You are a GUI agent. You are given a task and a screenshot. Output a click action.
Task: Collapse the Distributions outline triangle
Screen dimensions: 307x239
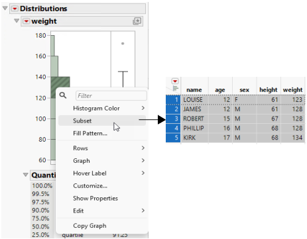[x=5, y=9]
